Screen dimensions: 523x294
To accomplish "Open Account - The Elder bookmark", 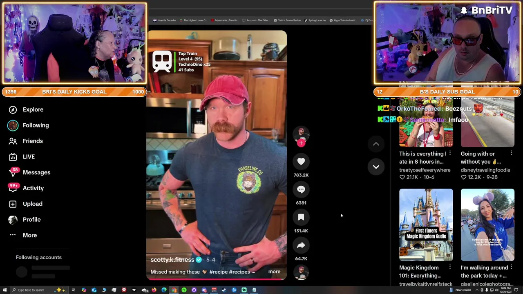I will [256, 20].
